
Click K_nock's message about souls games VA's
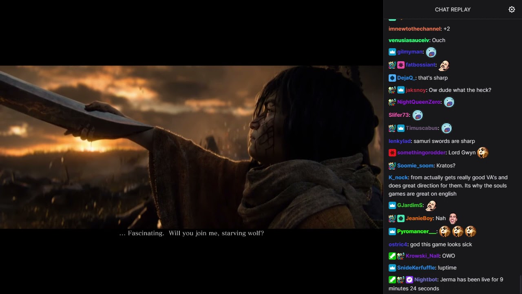point(448,186)
